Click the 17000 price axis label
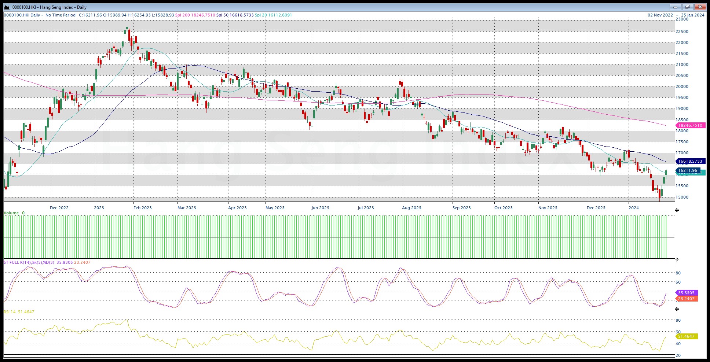This screenshot has height=362, width=710. pos(682,153)
